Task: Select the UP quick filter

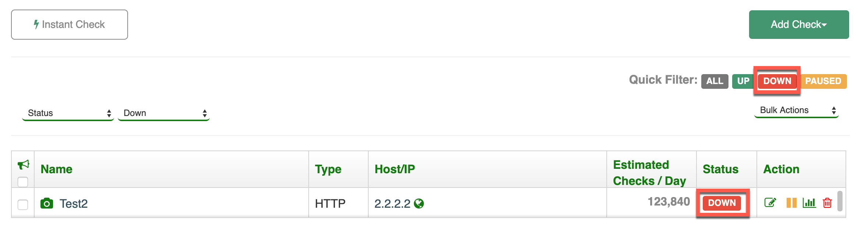Action: [x=743, y=81]
